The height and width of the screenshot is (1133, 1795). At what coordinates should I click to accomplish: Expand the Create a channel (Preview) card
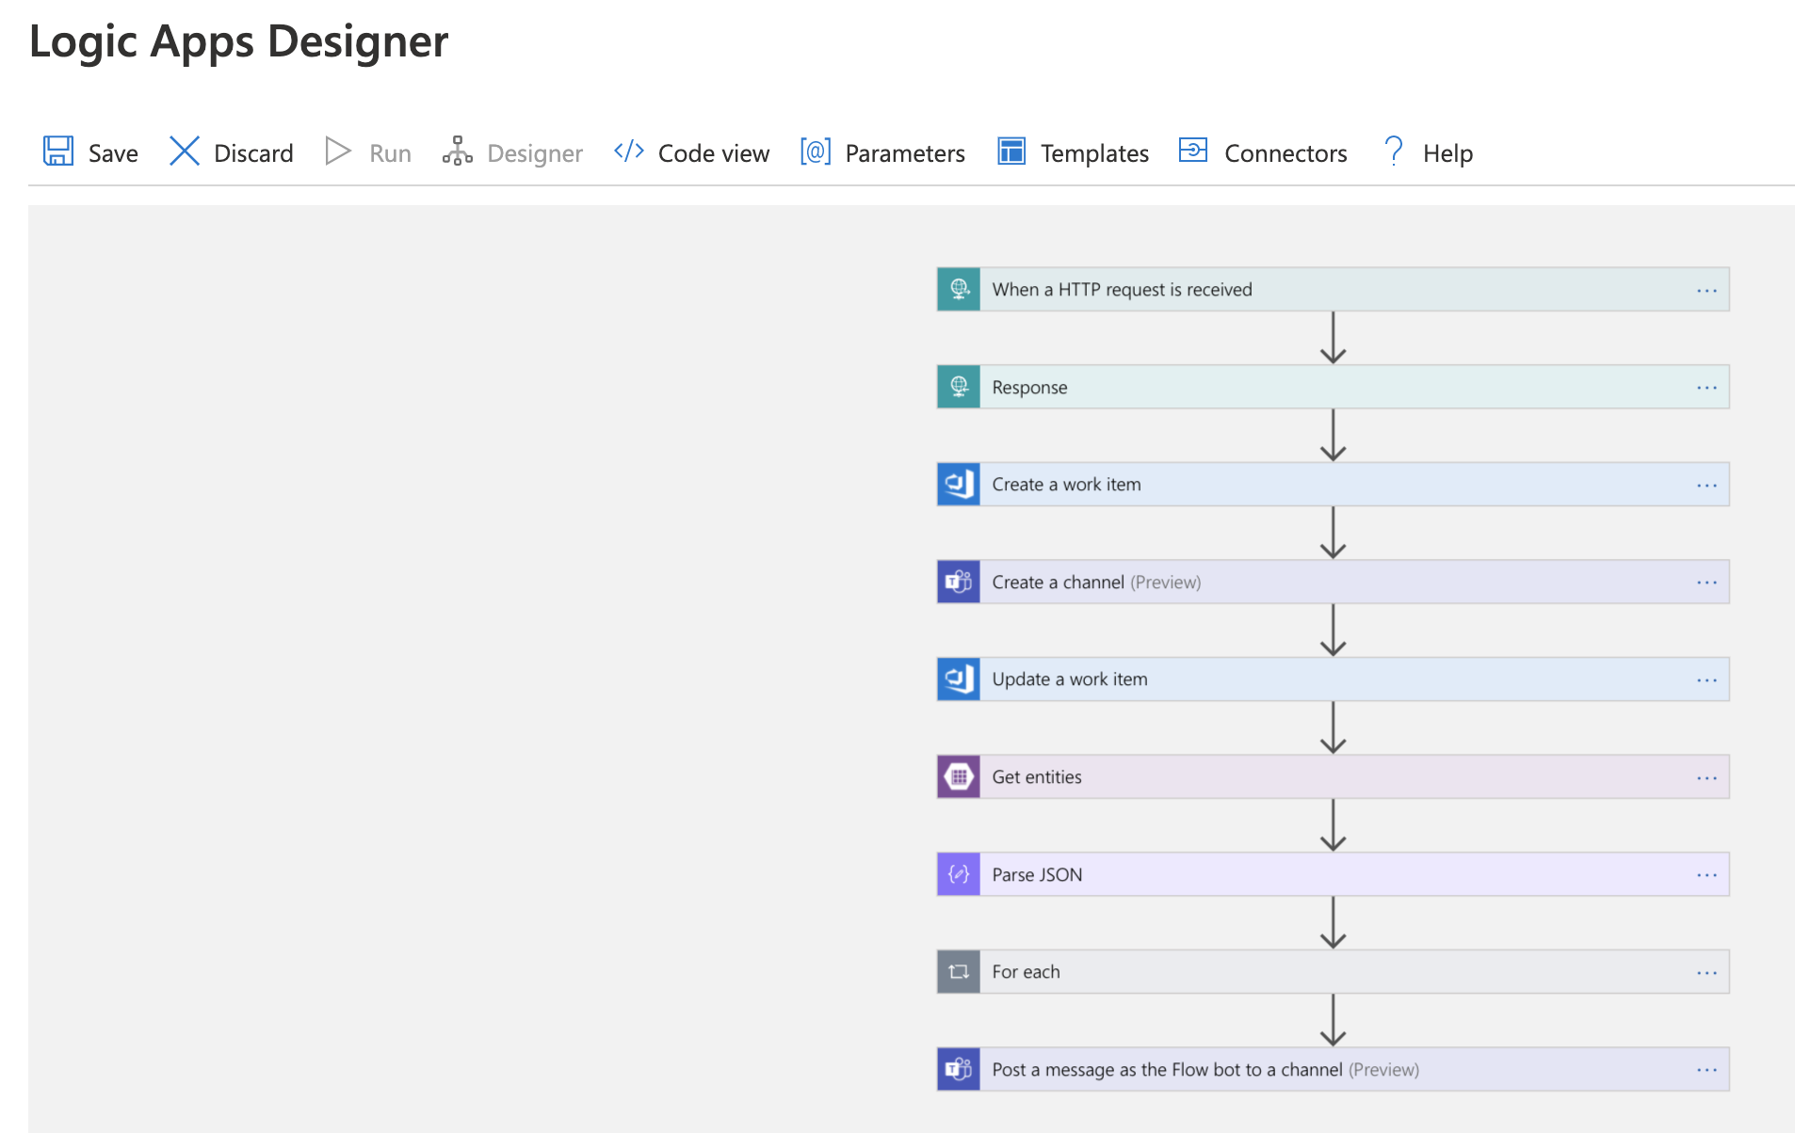tap(1333, 582)
